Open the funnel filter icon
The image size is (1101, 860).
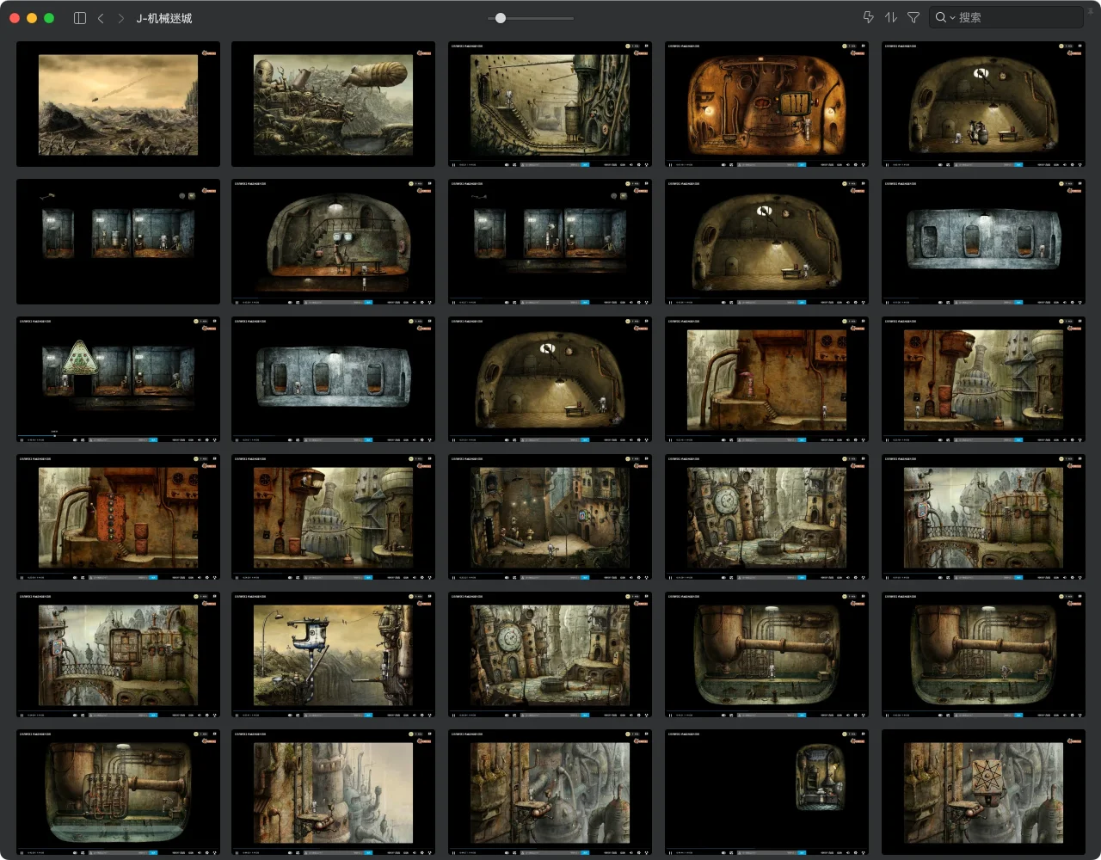pos(913,17)
